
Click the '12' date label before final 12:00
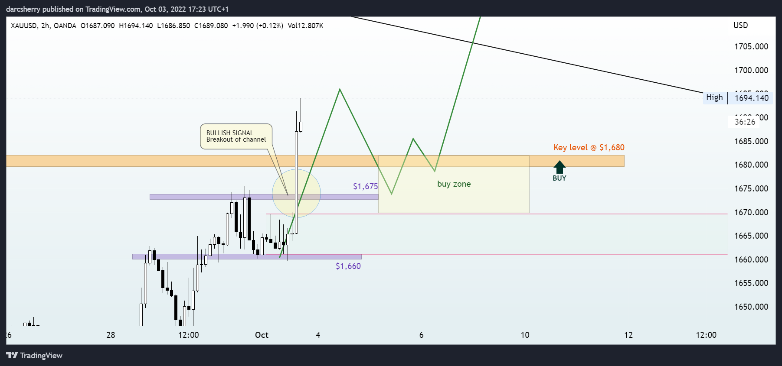pos(628,335)
